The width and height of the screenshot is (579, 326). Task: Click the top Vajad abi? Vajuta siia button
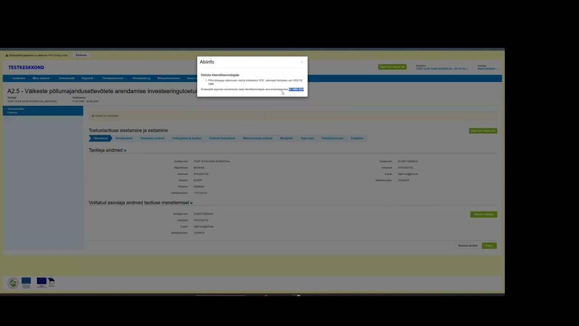pos(392,67)
